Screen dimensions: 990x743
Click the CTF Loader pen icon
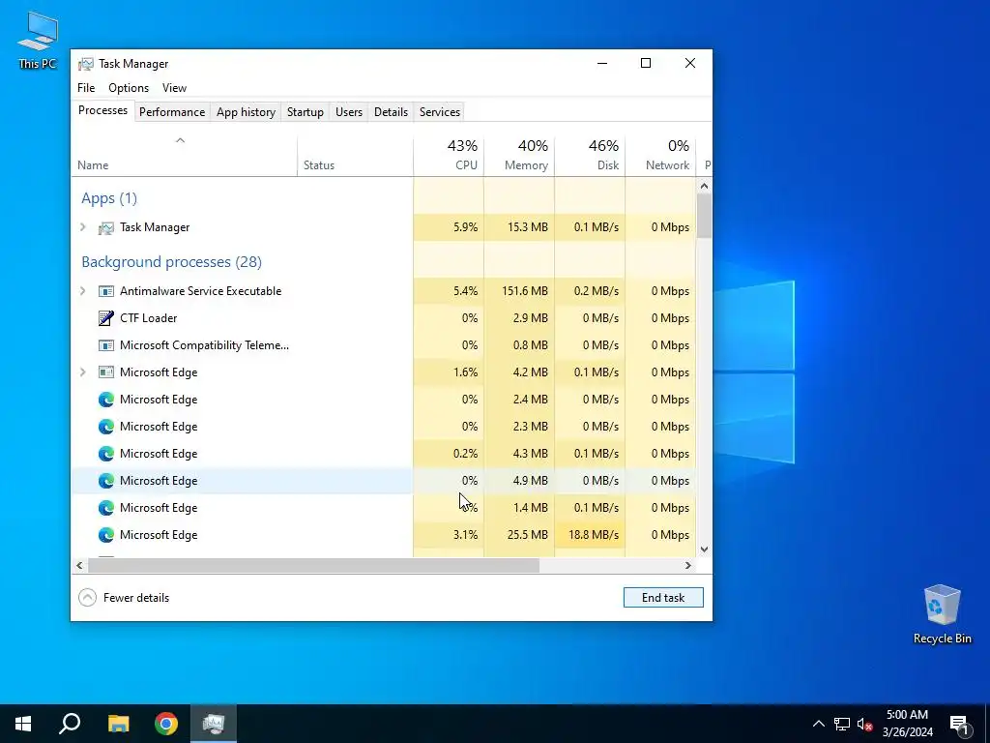click(x=106, y=317)
